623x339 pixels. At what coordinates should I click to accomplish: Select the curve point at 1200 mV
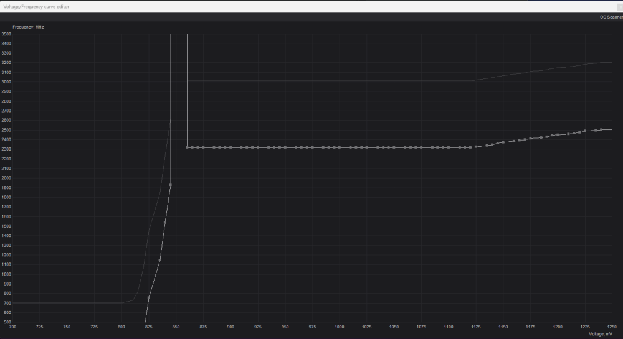[x=558, y=135]
